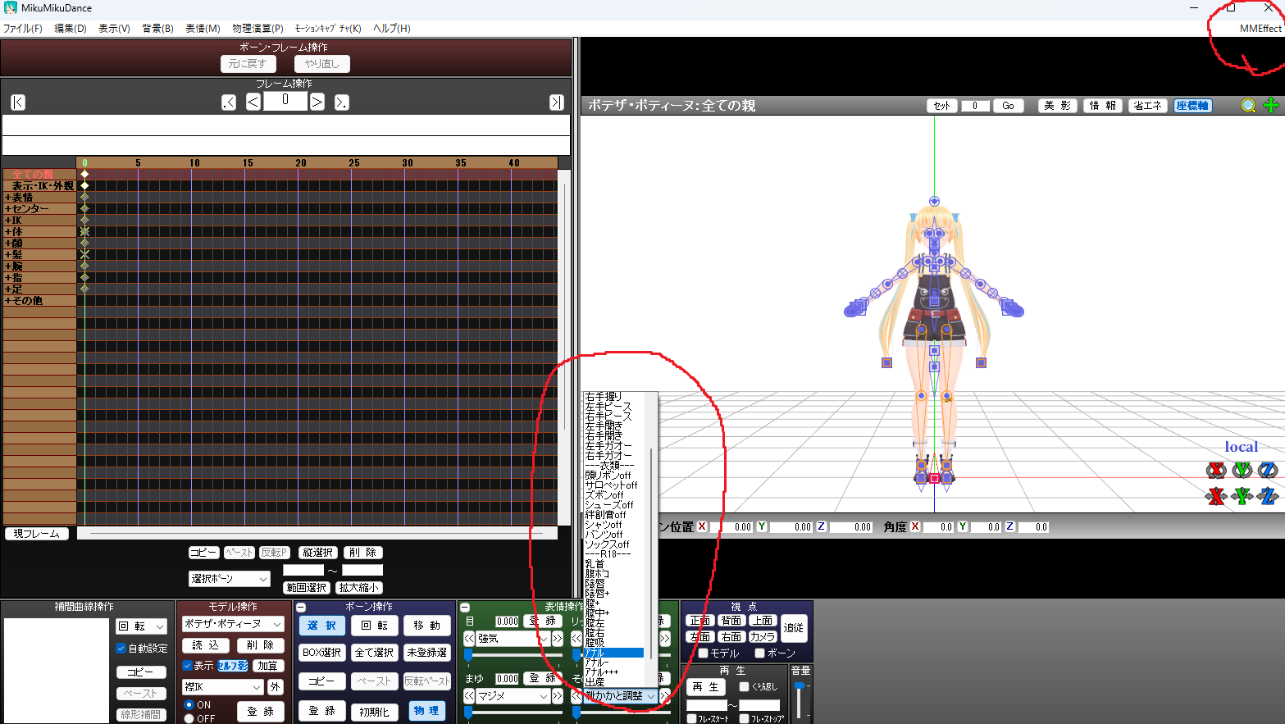
Task: Uncheck the 自動設定 checkbox in 補間曲線操作
Action: pos(120,646)
